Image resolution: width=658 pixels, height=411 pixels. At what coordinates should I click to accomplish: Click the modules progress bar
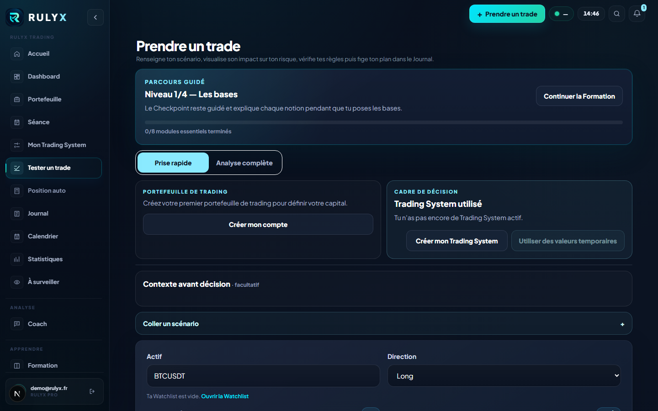[x=384, y=122]
